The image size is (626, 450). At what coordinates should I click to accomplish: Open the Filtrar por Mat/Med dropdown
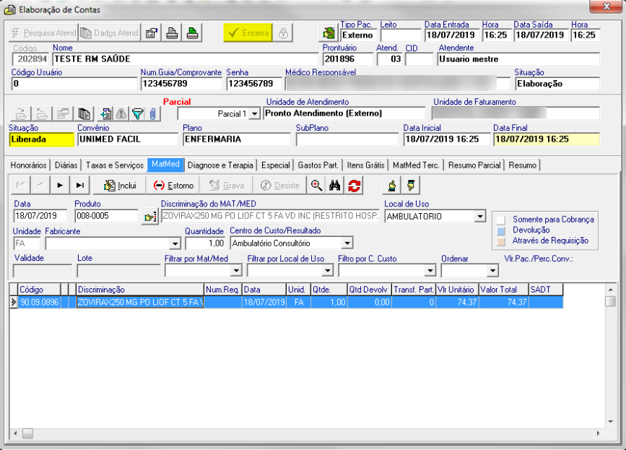pyautogui.click(x=236, y=271)
